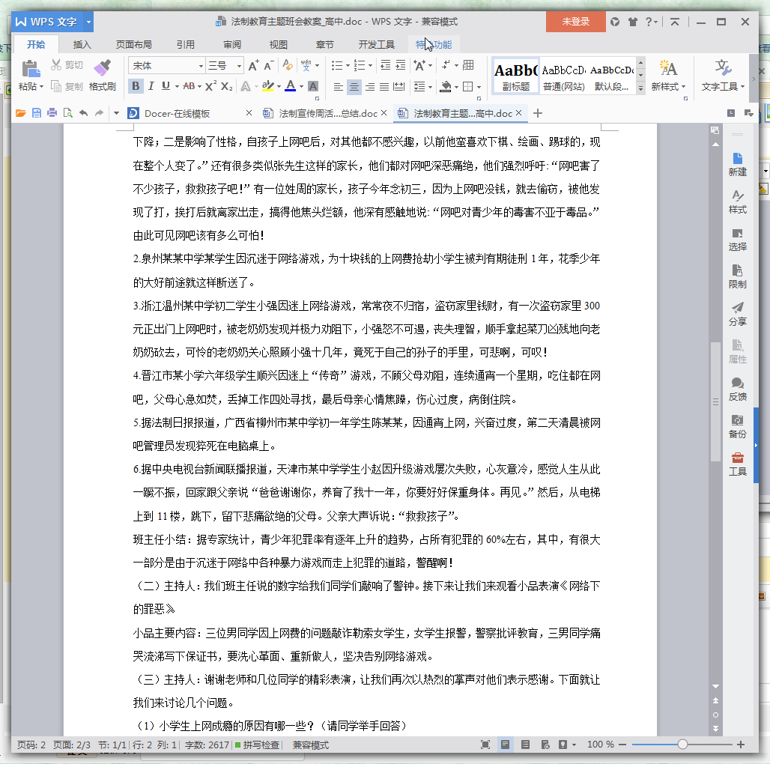770x764 pixels.
Task: Click the Paste (粘贴) clipboard icon
Action: [31, 68]
